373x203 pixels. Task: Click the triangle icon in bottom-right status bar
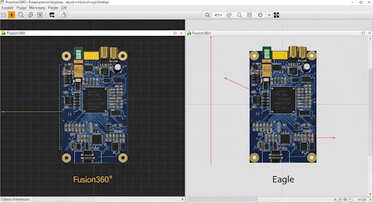[x=335, y=199]
